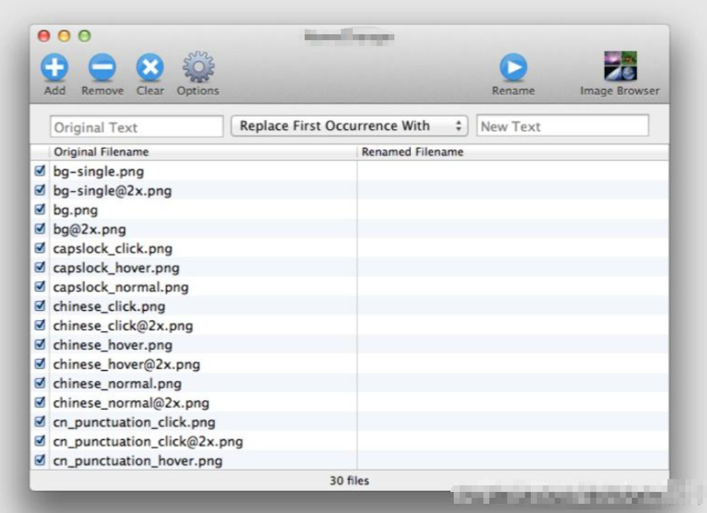Start the Rename action
The width and height of the screenshot is (707, 513).
[x=513, y=68]
